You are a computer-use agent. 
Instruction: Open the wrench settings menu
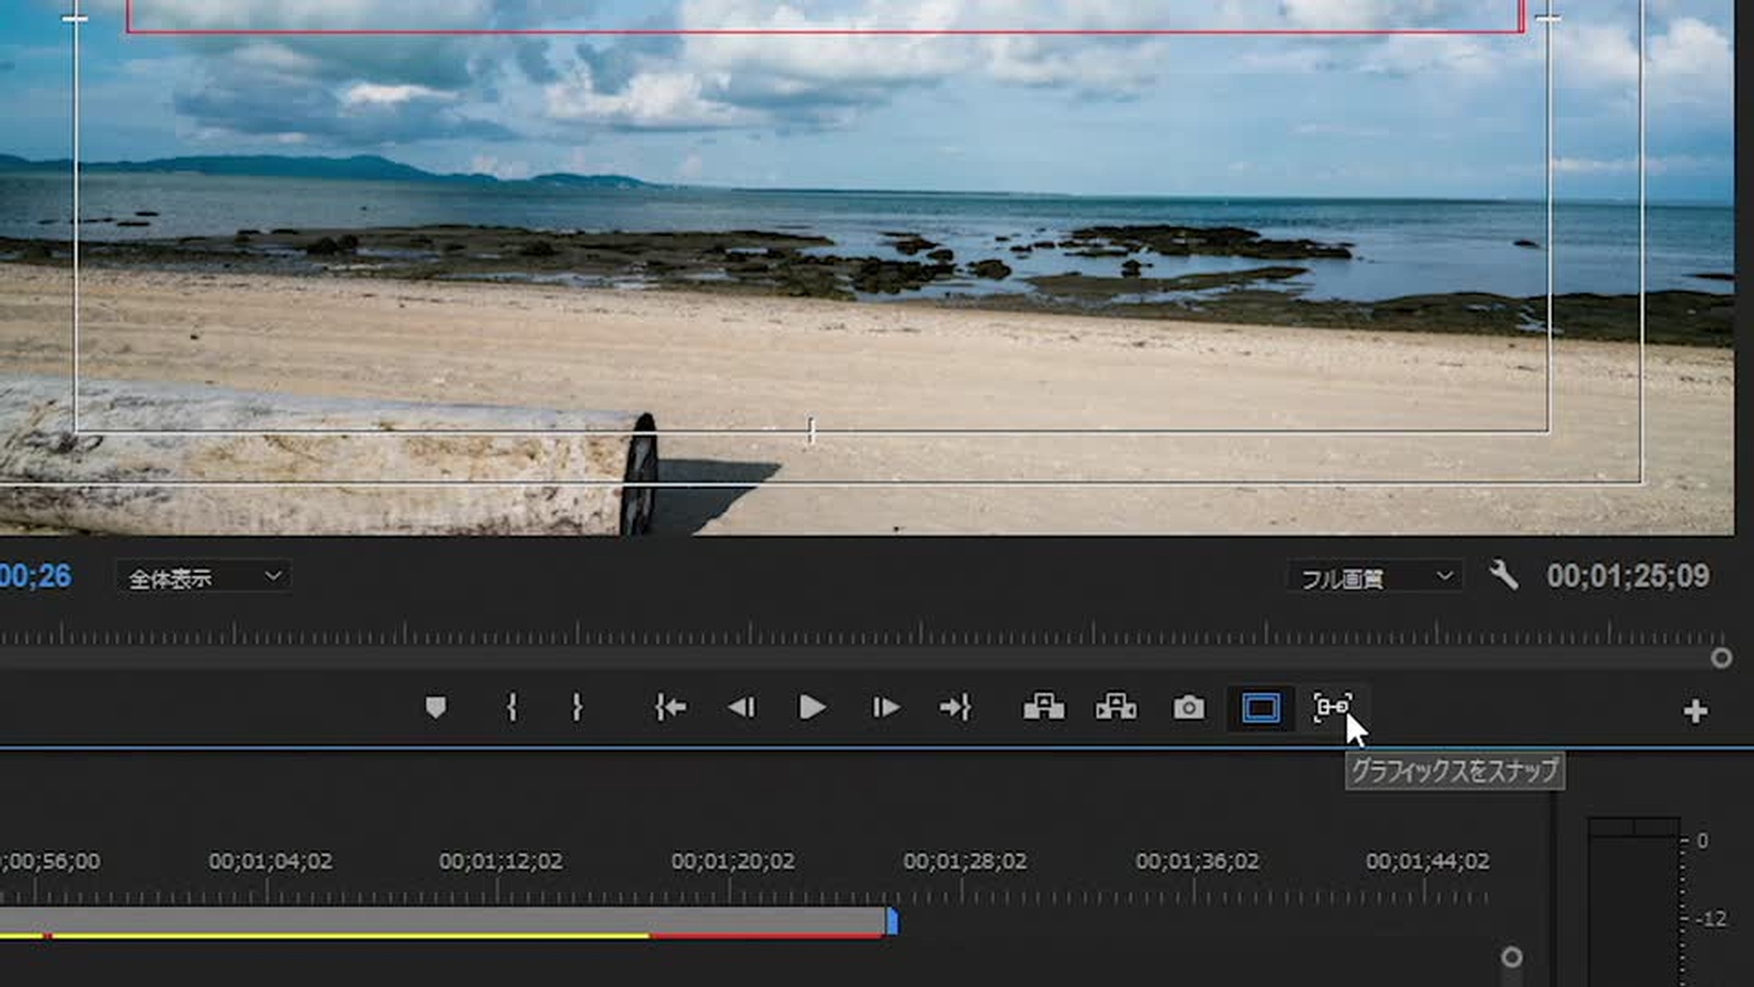(x=1503, y=576)
